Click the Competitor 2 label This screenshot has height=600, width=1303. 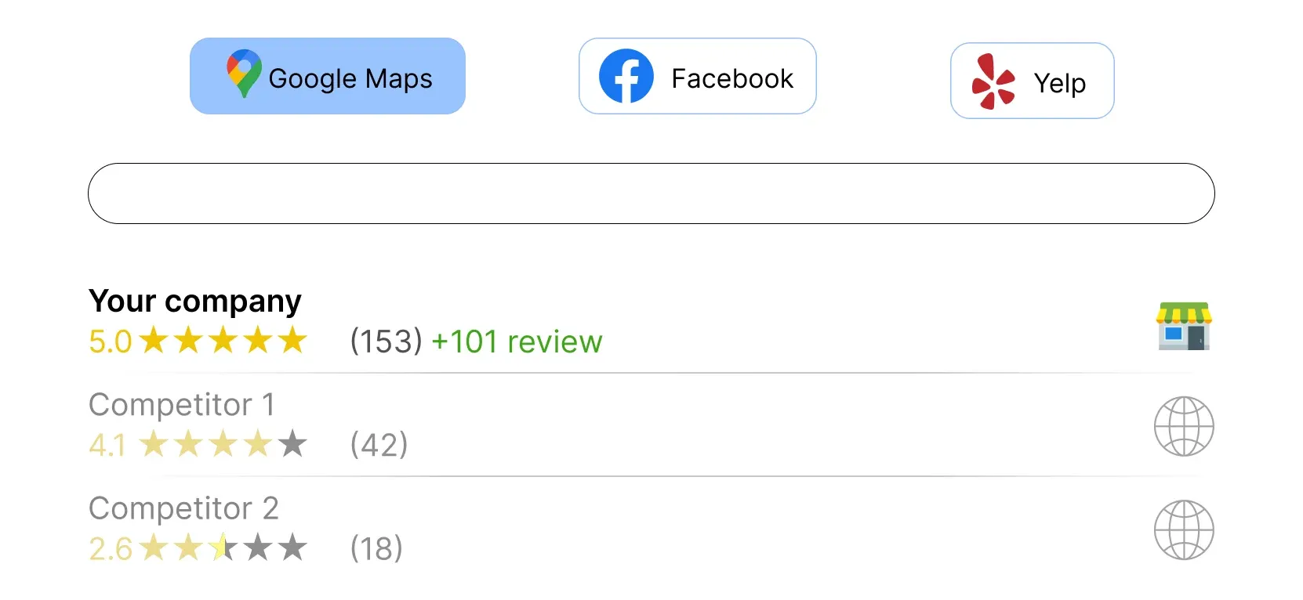pyautogui.click(x=183, y=508)
